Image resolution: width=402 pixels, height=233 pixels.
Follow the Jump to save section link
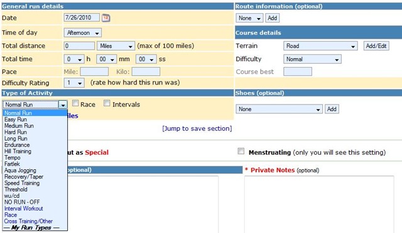[197, 128]
